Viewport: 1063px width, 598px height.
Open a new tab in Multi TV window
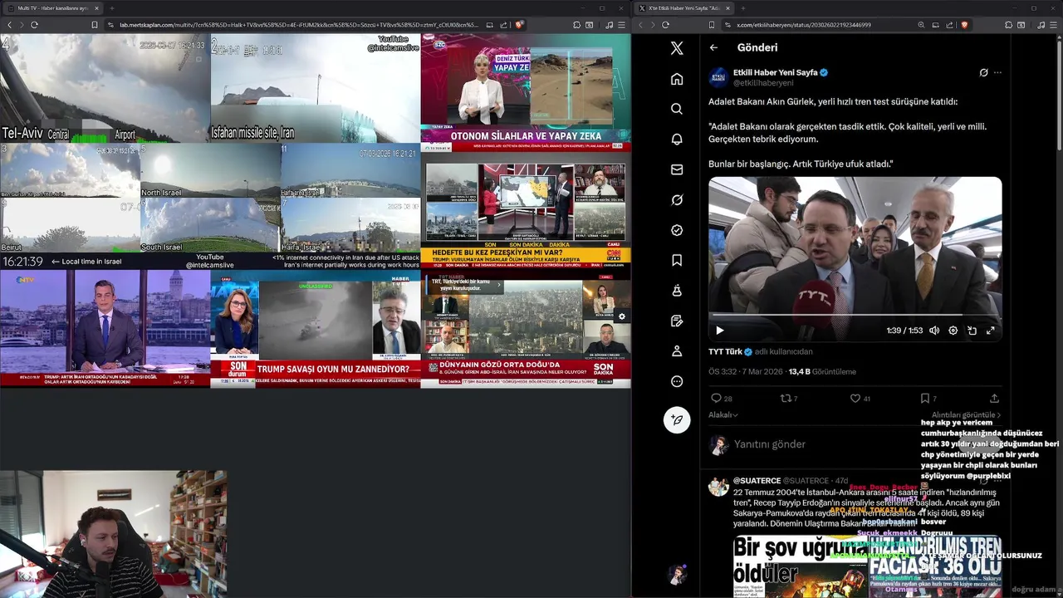tap(110, 7)
